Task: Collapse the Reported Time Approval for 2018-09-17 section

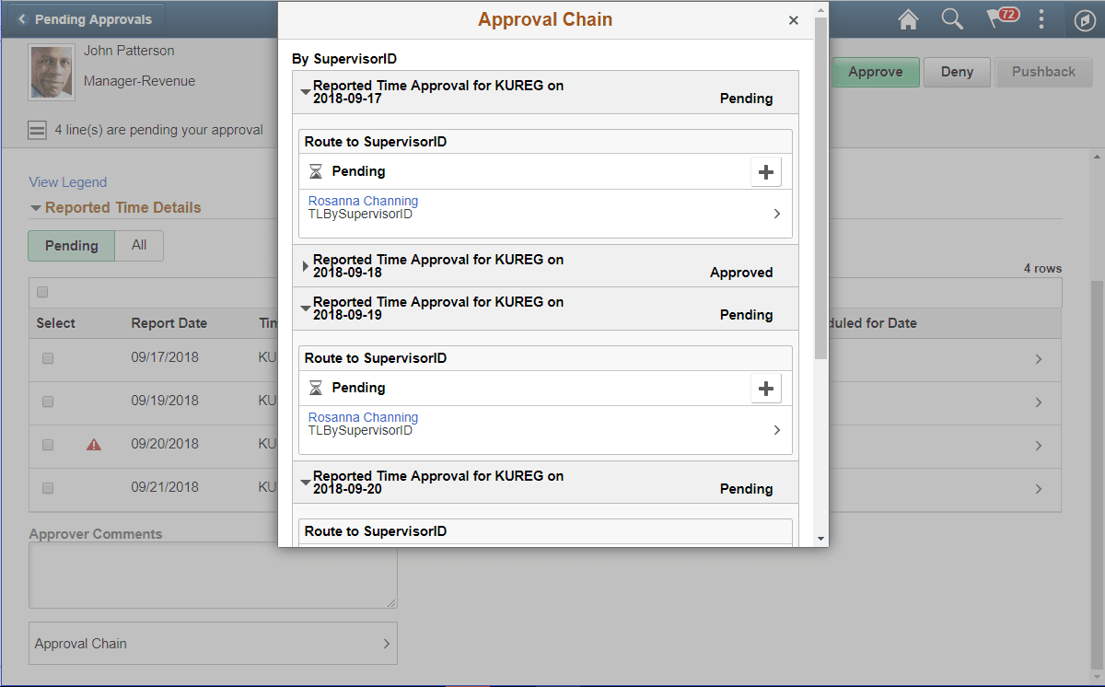Action: coord(306,91)
